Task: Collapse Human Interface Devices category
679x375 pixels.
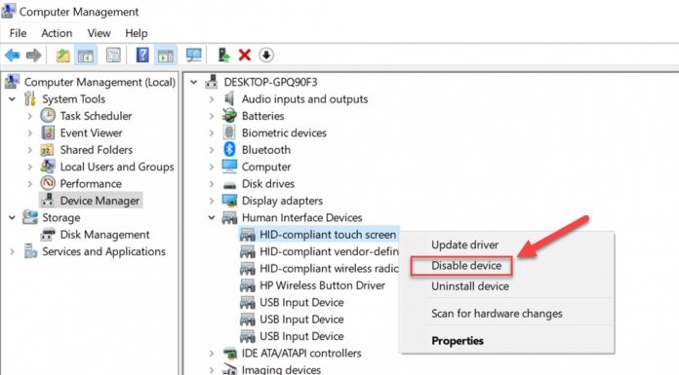Action: click(212, 217)
